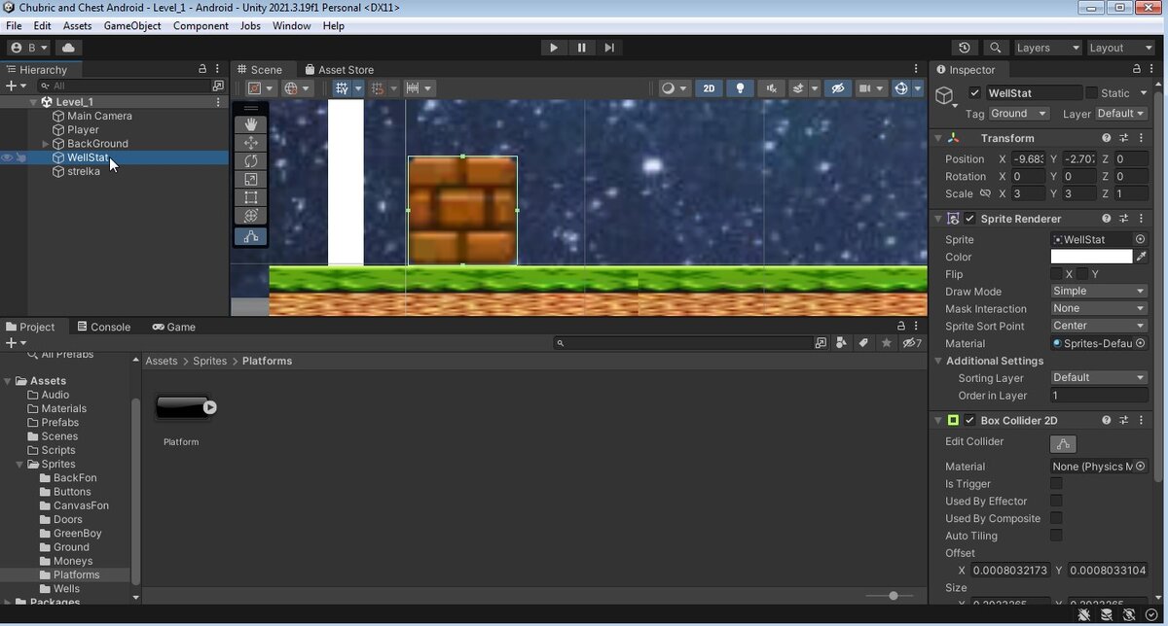Toggle 2D scene view mode

(x=709, y=88)
